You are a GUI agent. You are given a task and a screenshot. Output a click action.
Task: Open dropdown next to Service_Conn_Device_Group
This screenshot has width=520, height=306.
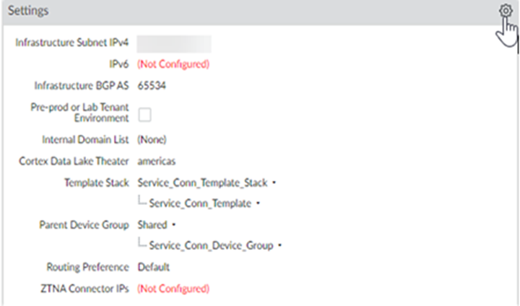click(x=279, y=245)
